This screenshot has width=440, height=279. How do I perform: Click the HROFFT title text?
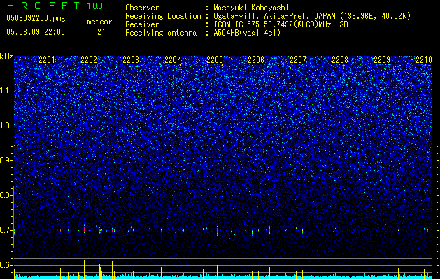(x=43, y=6)
